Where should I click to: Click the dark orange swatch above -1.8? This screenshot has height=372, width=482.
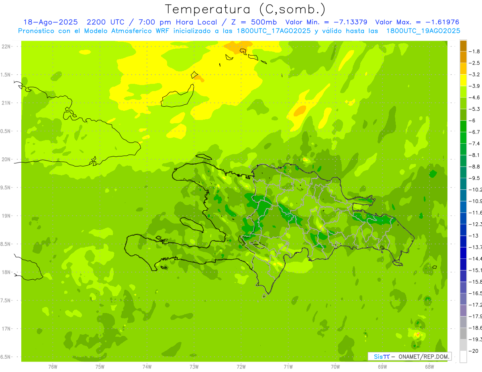pyautogui.click(x=464, y=46)
